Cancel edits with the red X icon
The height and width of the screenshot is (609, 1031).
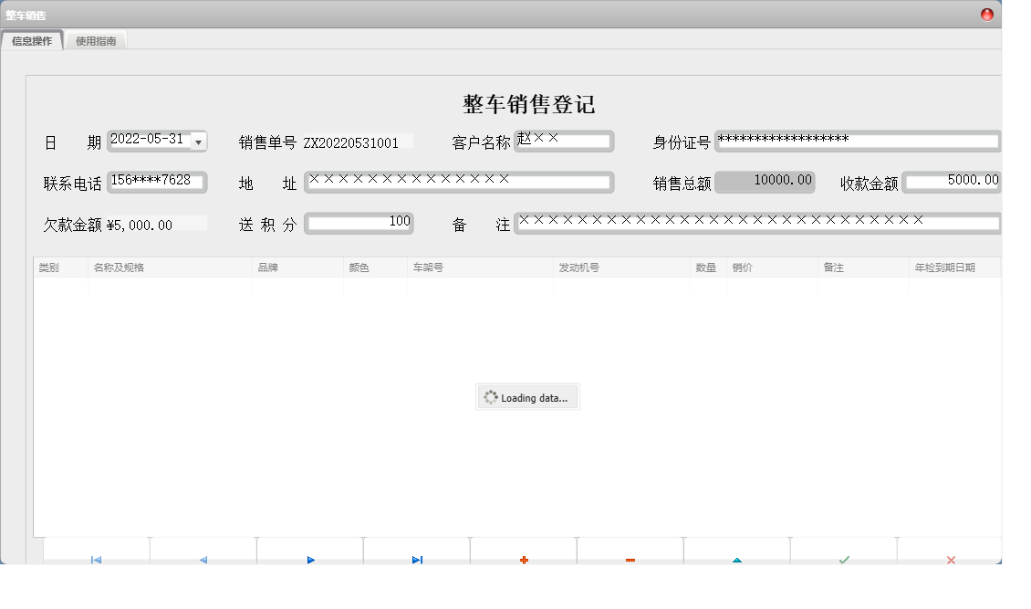pos(951,558)
